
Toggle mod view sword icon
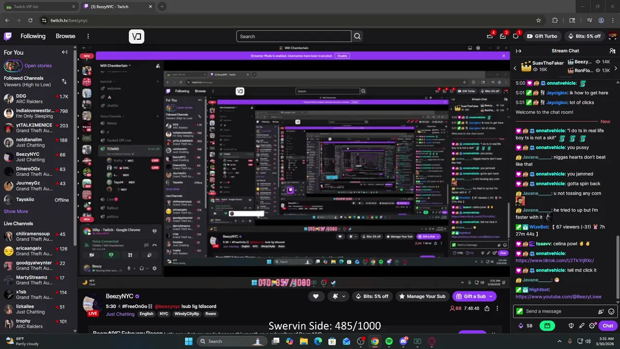click(582, 326)
